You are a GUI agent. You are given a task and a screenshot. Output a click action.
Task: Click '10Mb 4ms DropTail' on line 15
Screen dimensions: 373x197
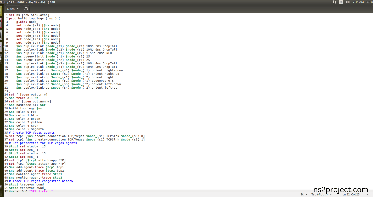[x=102, y=63]
